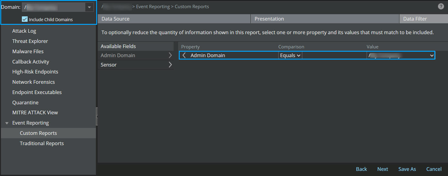The image size is (448, 176).
Task: Open Callback Activity from the sidebar
Action: 31,62
